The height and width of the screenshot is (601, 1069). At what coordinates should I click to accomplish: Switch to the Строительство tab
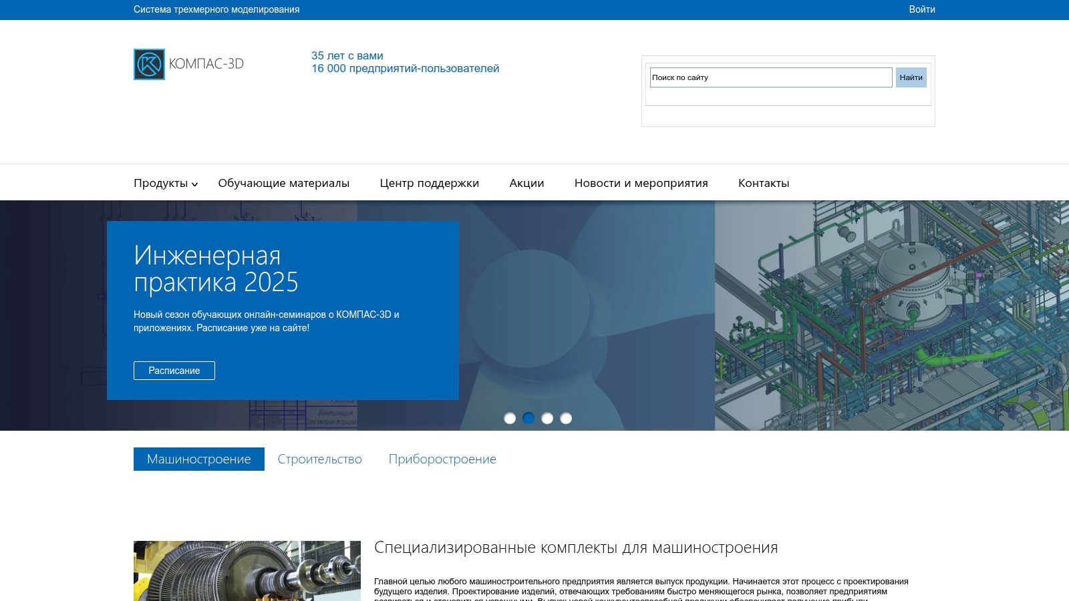[x=319, y=459]
